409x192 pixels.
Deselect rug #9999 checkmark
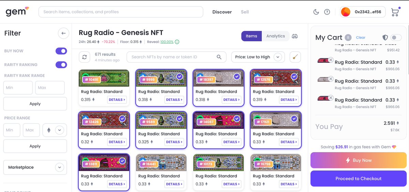coord(180,77)
